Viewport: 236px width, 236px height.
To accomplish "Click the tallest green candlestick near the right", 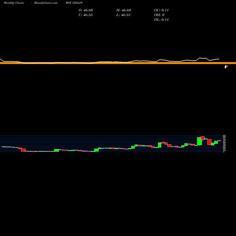I will [x=200, y=141].
